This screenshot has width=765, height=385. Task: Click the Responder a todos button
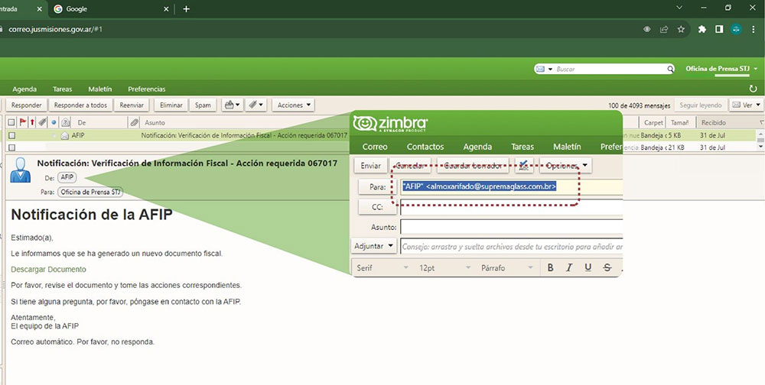80,105
